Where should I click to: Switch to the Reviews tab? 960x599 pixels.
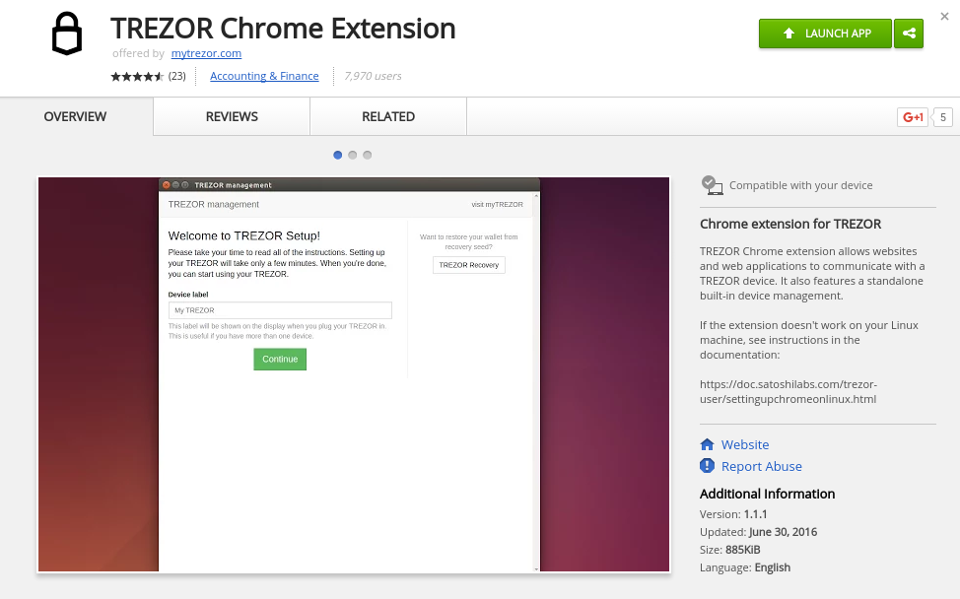point(232,116)
